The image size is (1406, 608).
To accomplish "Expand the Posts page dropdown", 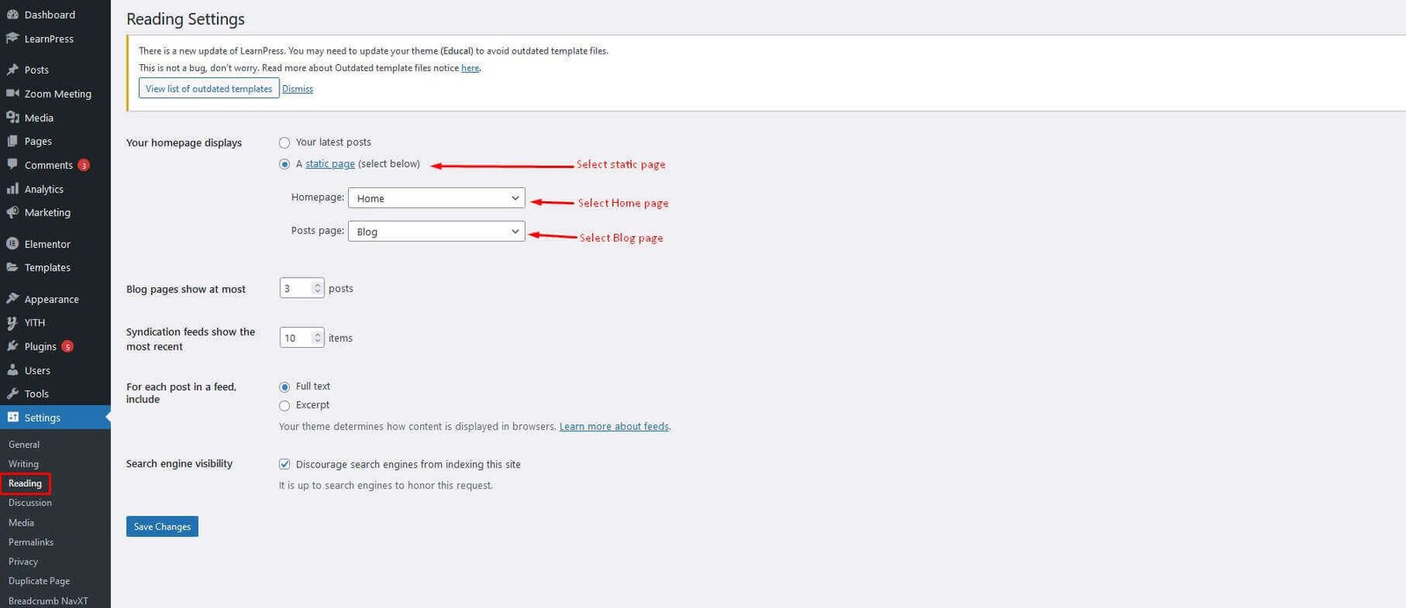I will pos(436,232).
